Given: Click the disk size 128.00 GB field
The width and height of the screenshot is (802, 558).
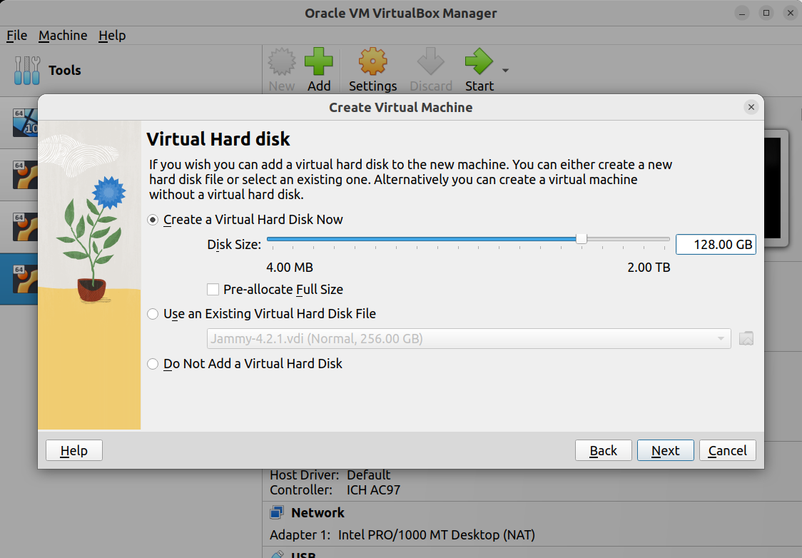Looking at the screenshot, I should (716, 245).
